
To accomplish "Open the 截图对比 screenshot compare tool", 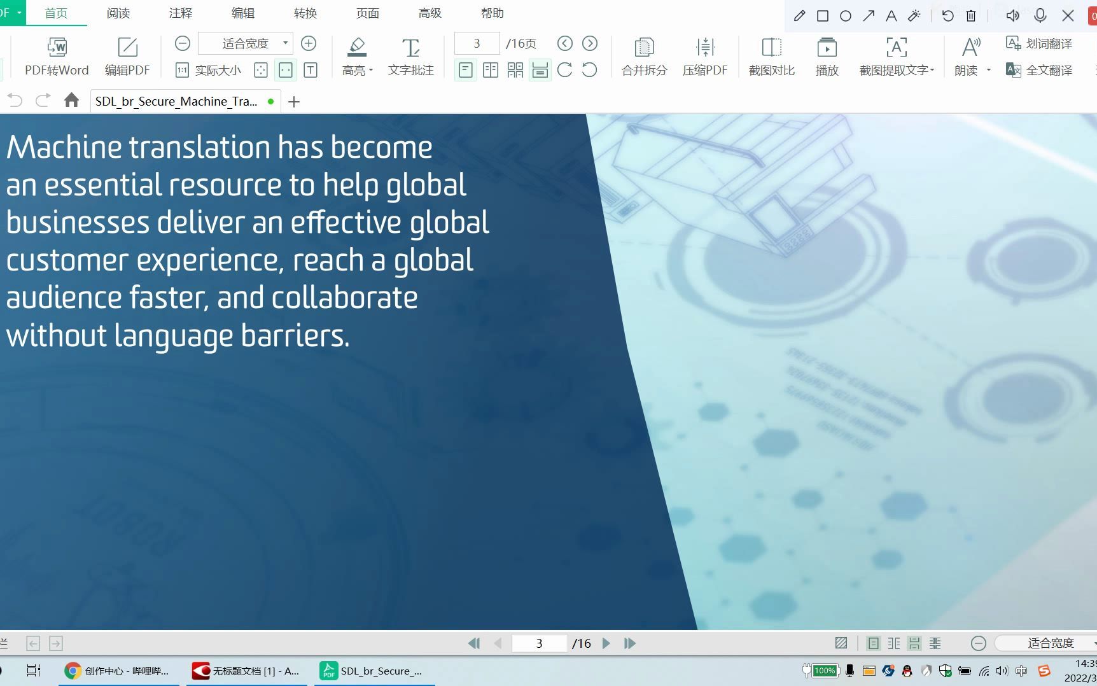I will 772,57.
